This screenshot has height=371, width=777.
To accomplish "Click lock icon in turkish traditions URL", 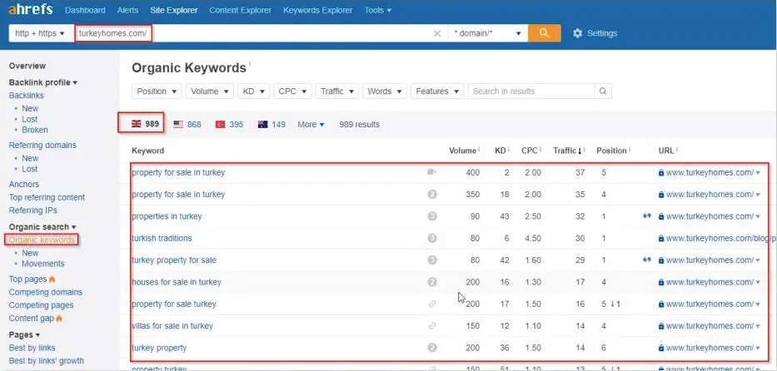I will [x=661, y=239].
